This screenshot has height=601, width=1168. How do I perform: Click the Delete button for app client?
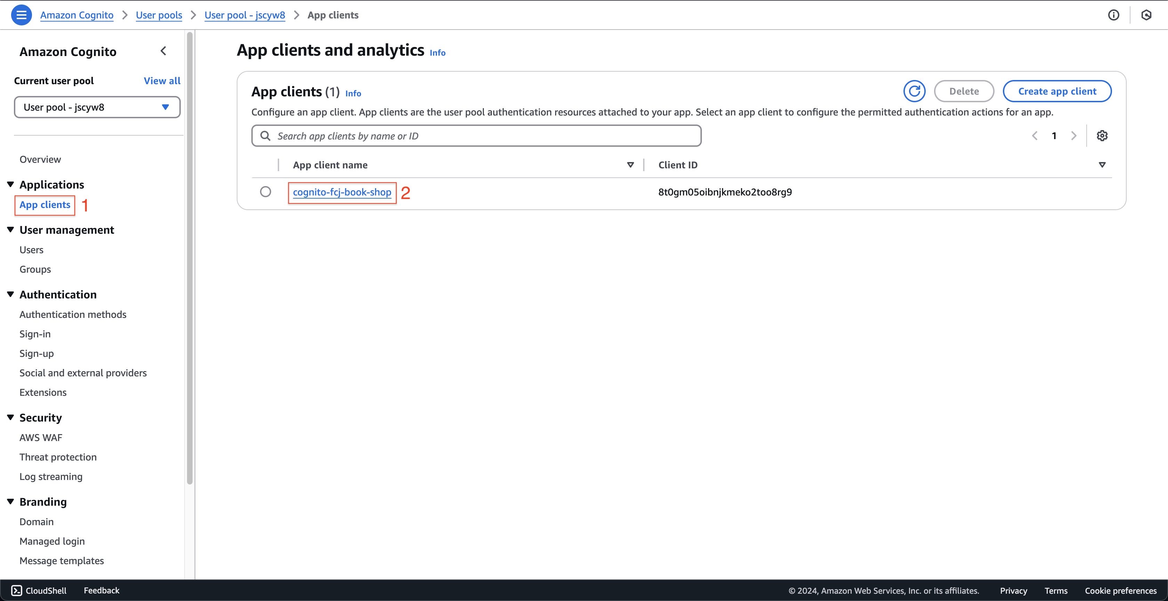(x=964, y=90)
